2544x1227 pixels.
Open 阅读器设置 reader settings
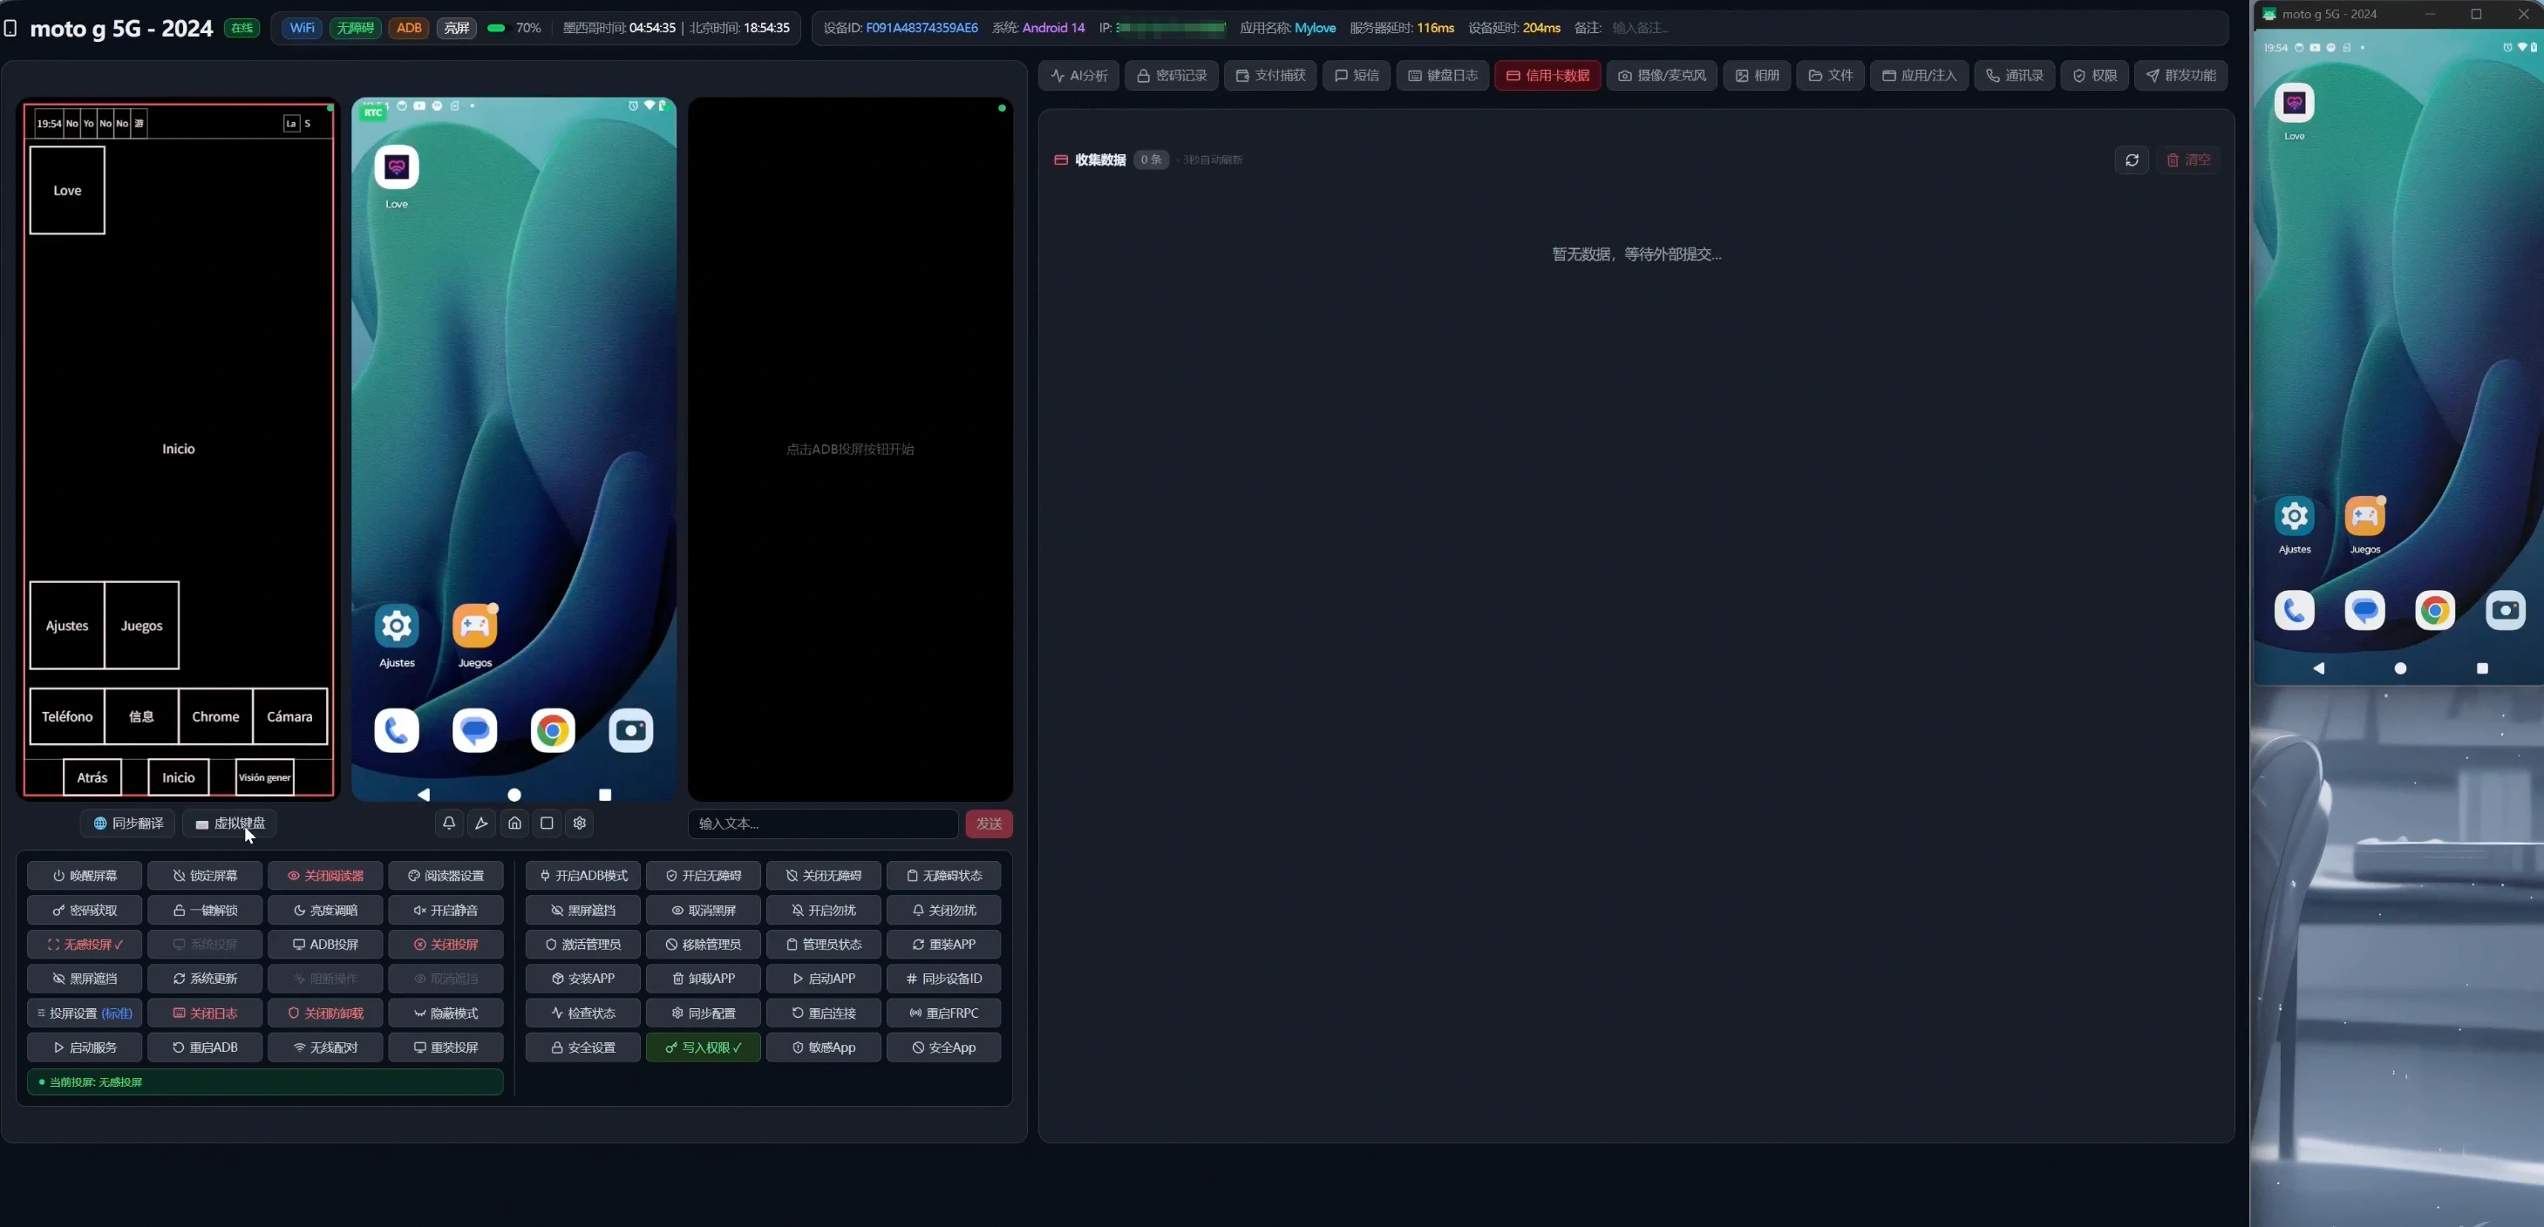[x=446, y=876]
